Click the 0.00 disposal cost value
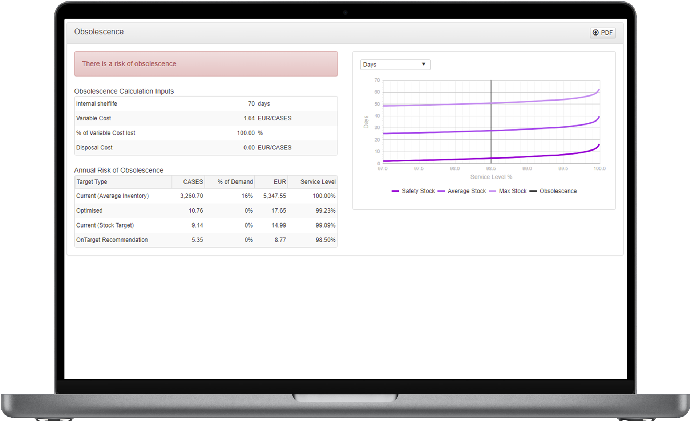The height and width of the screenshot is (422, 691). click(x=249, y=148)
